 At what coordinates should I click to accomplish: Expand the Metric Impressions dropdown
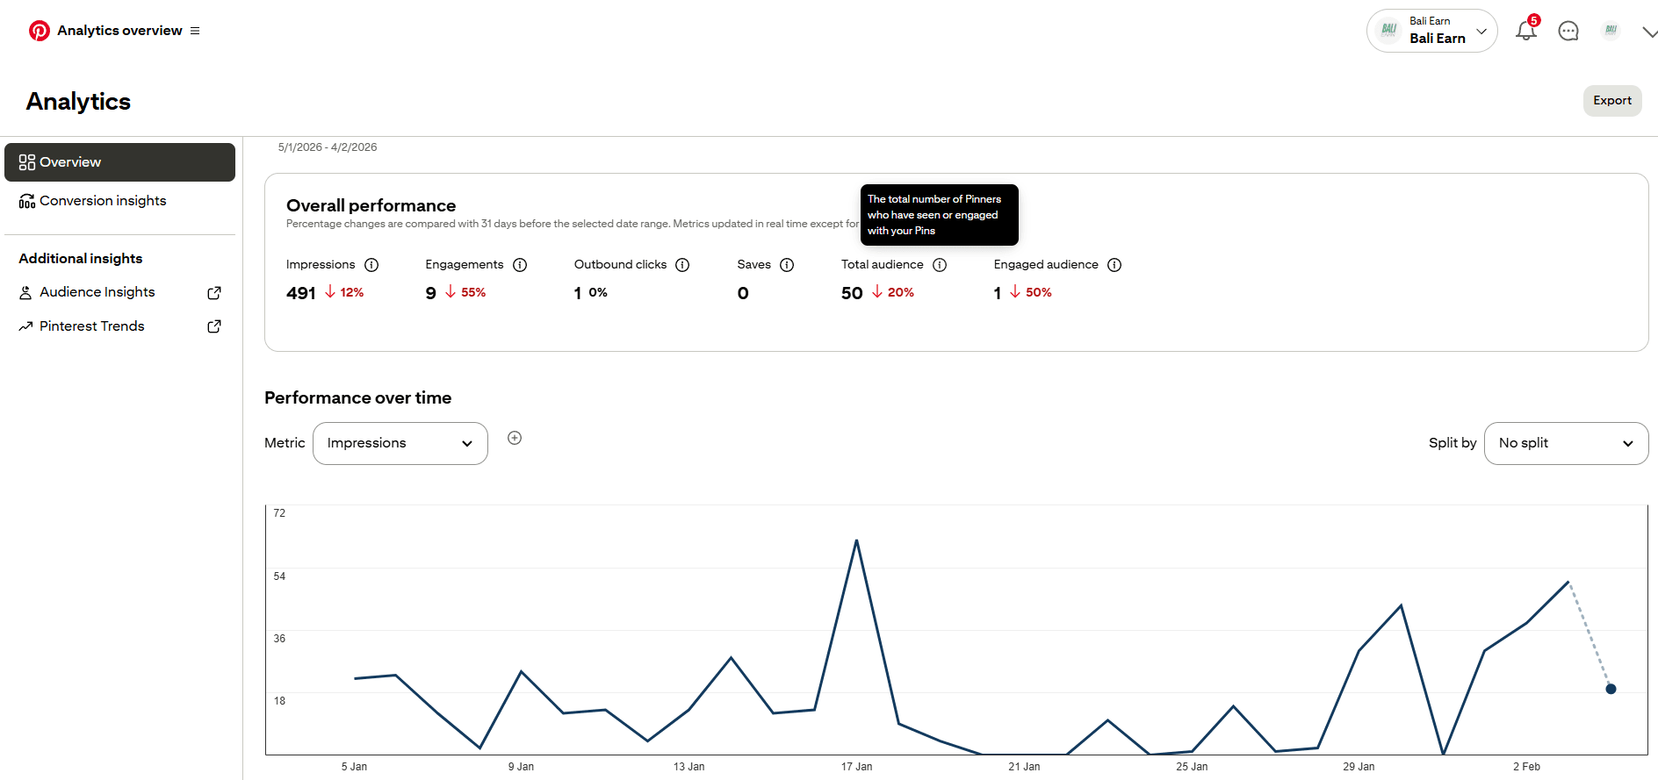[x=400, y=443]
